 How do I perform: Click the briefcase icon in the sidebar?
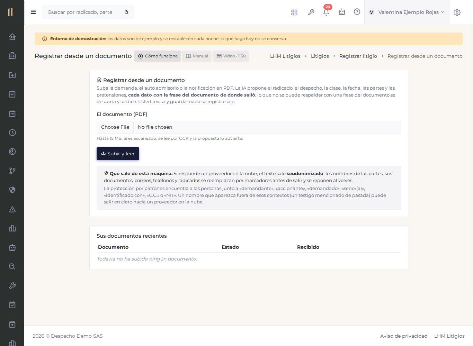tap(12, 56)
